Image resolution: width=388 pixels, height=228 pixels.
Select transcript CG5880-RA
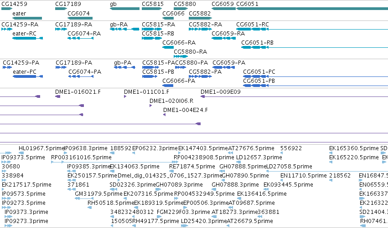click(x=190, y=52)
